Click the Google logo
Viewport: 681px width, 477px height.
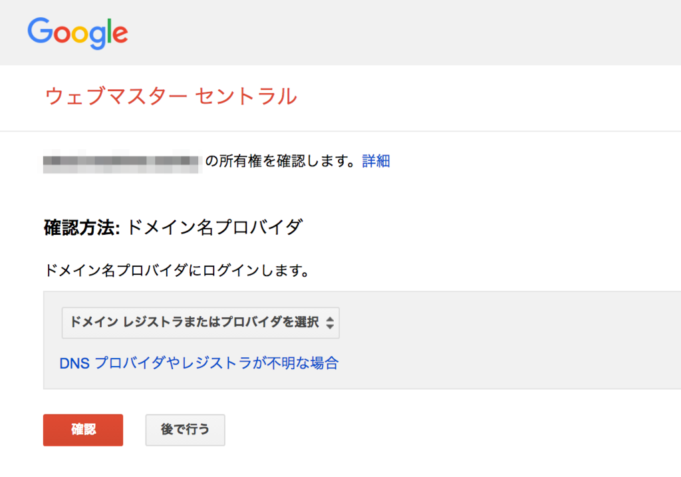(x=78, y=33)
